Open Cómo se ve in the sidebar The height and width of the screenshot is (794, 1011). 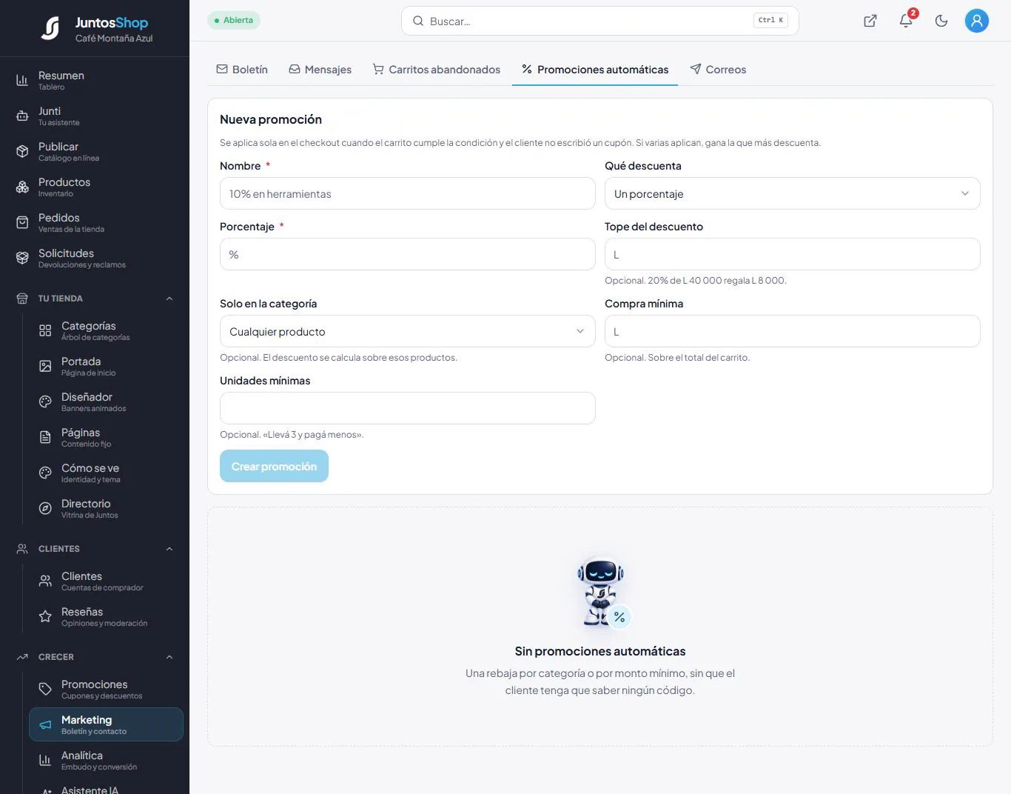[x=106, y=473]
